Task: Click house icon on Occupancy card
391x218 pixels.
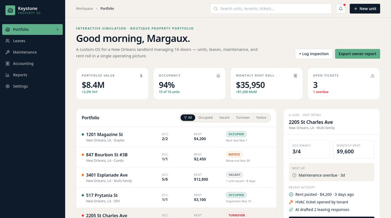Action: coord(218,76)
